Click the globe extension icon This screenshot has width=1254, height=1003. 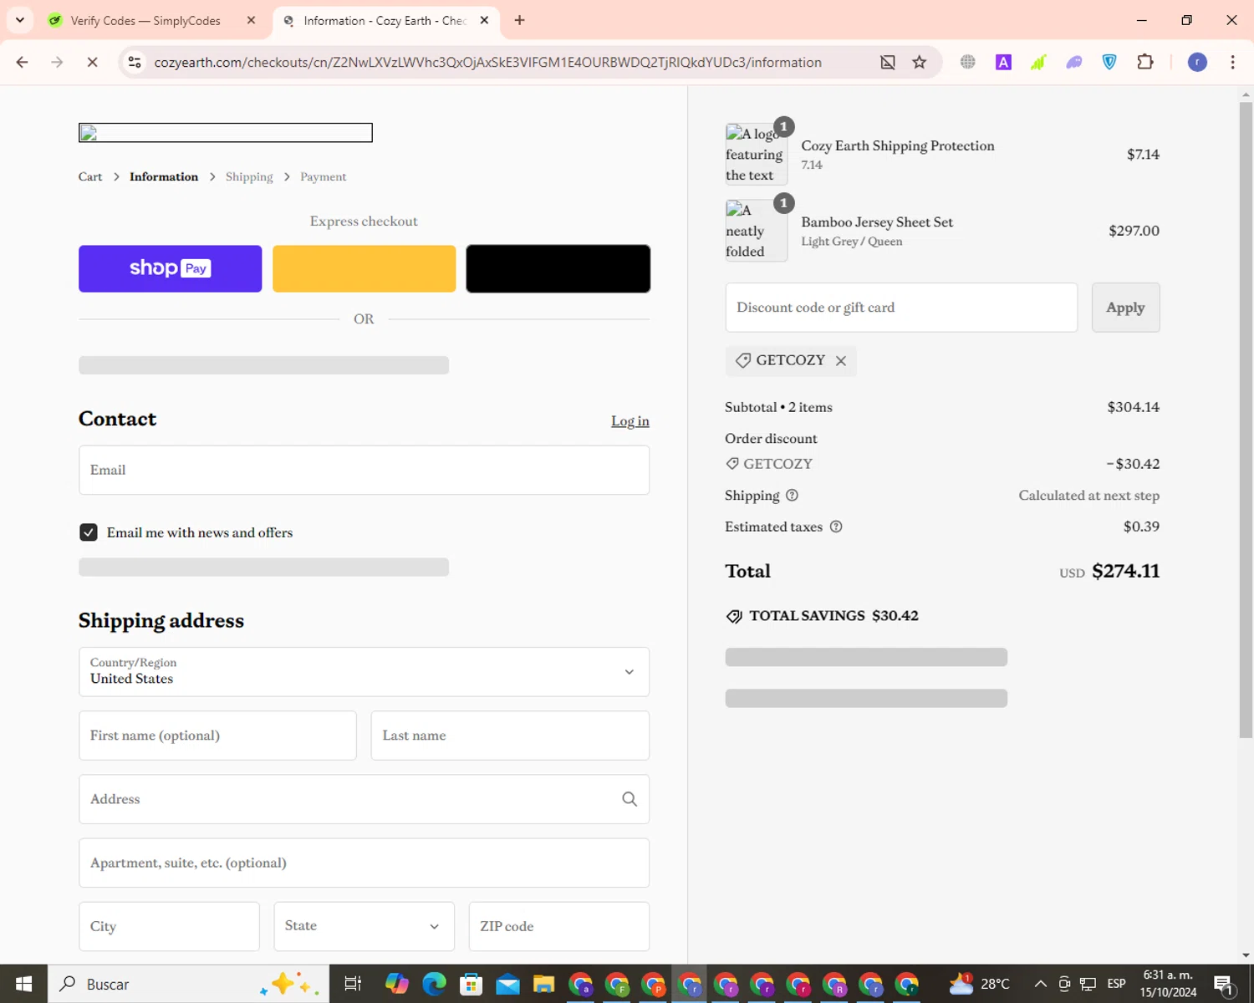click(x=967, y=62)
